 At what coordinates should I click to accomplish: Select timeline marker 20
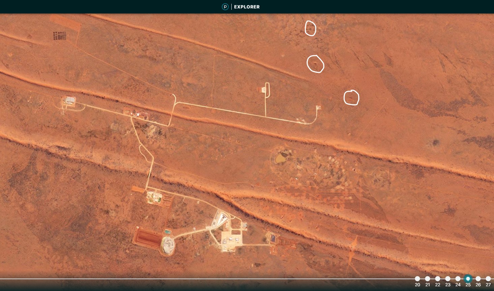pyautogui.click(x=417, y=279)
